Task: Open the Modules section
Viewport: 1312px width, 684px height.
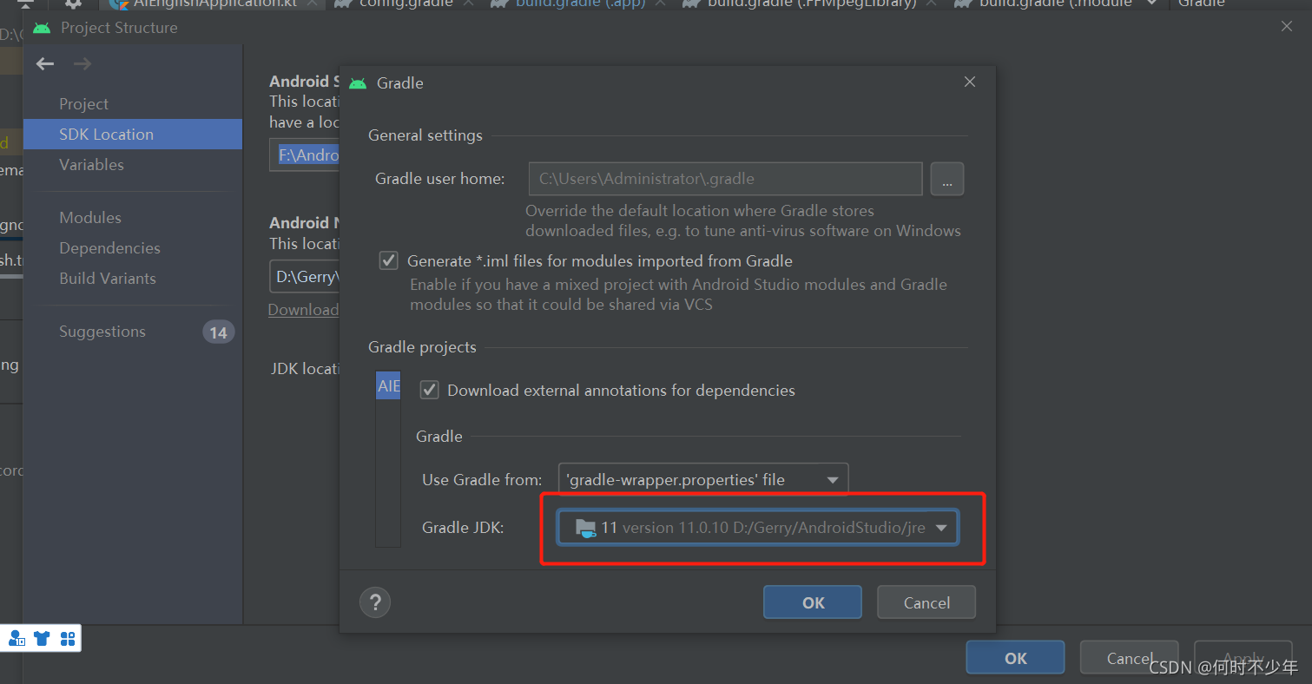Action: point(90,217)
